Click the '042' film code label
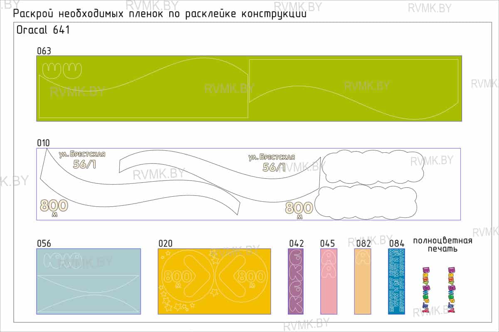This screenshot has width=499, height=332. point(296,244)
